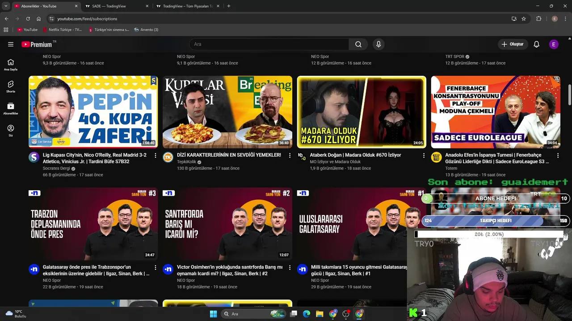Viewport: 572px width, 321px height.
Task: Click the search magnifier button
Action: [358, 44]
